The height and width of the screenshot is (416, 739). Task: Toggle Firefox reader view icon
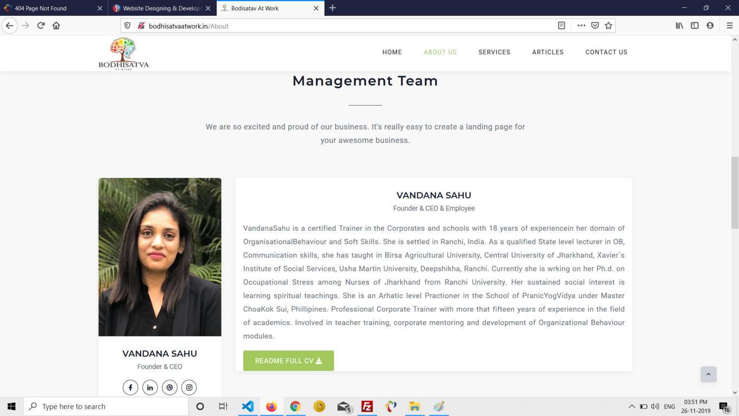pyautogui.click(x=561, y=25)
